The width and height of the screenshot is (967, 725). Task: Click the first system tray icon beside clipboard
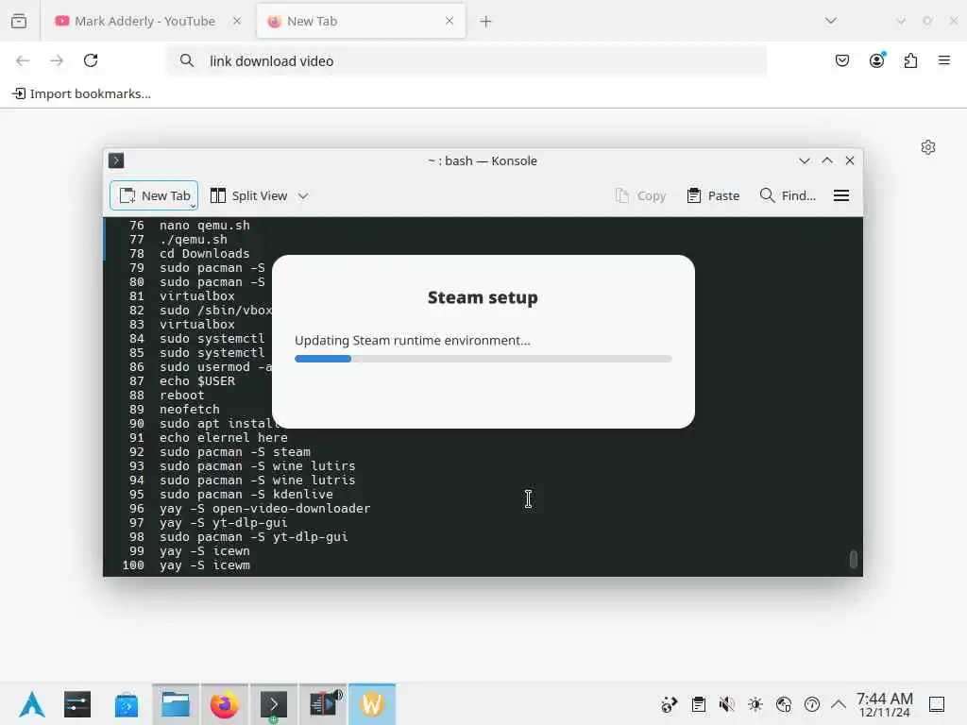670,704
